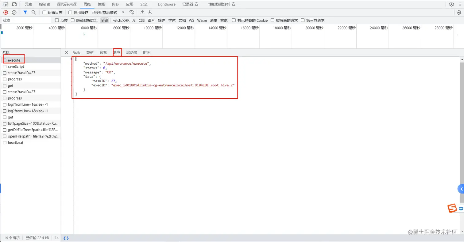Open the network search magnifier
464x242 pixels.
(34, 13)
